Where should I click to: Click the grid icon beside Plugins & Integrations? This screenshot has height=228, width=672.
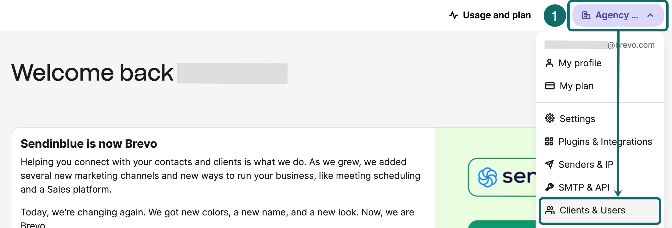click(549, 141)
